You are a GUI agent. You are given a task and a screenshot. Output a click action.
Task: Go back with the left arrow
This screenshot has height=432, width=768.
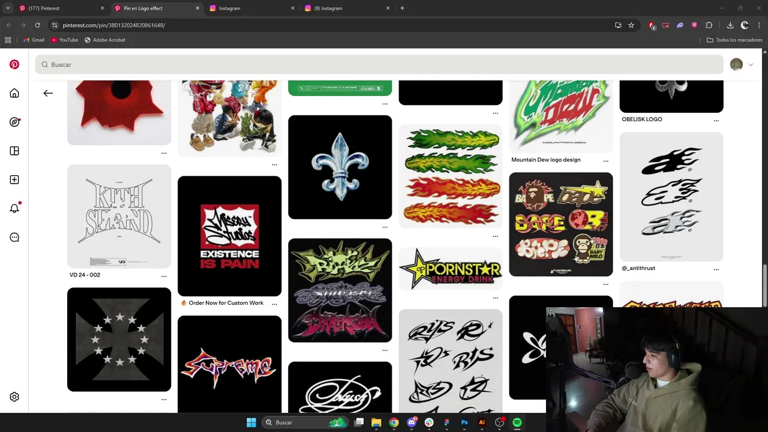click(x=48, y=93)
